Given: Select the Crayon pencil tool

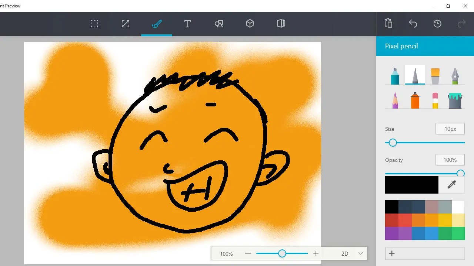Looking at the screenshot, I should (x=394, y=100).
